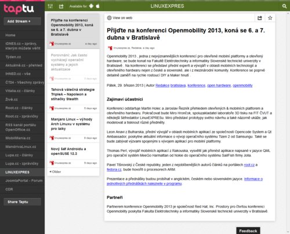This screenshot has width=290, height=234.
Task: Click the Zajímaví účastníci heading
Action: (125, 99)
